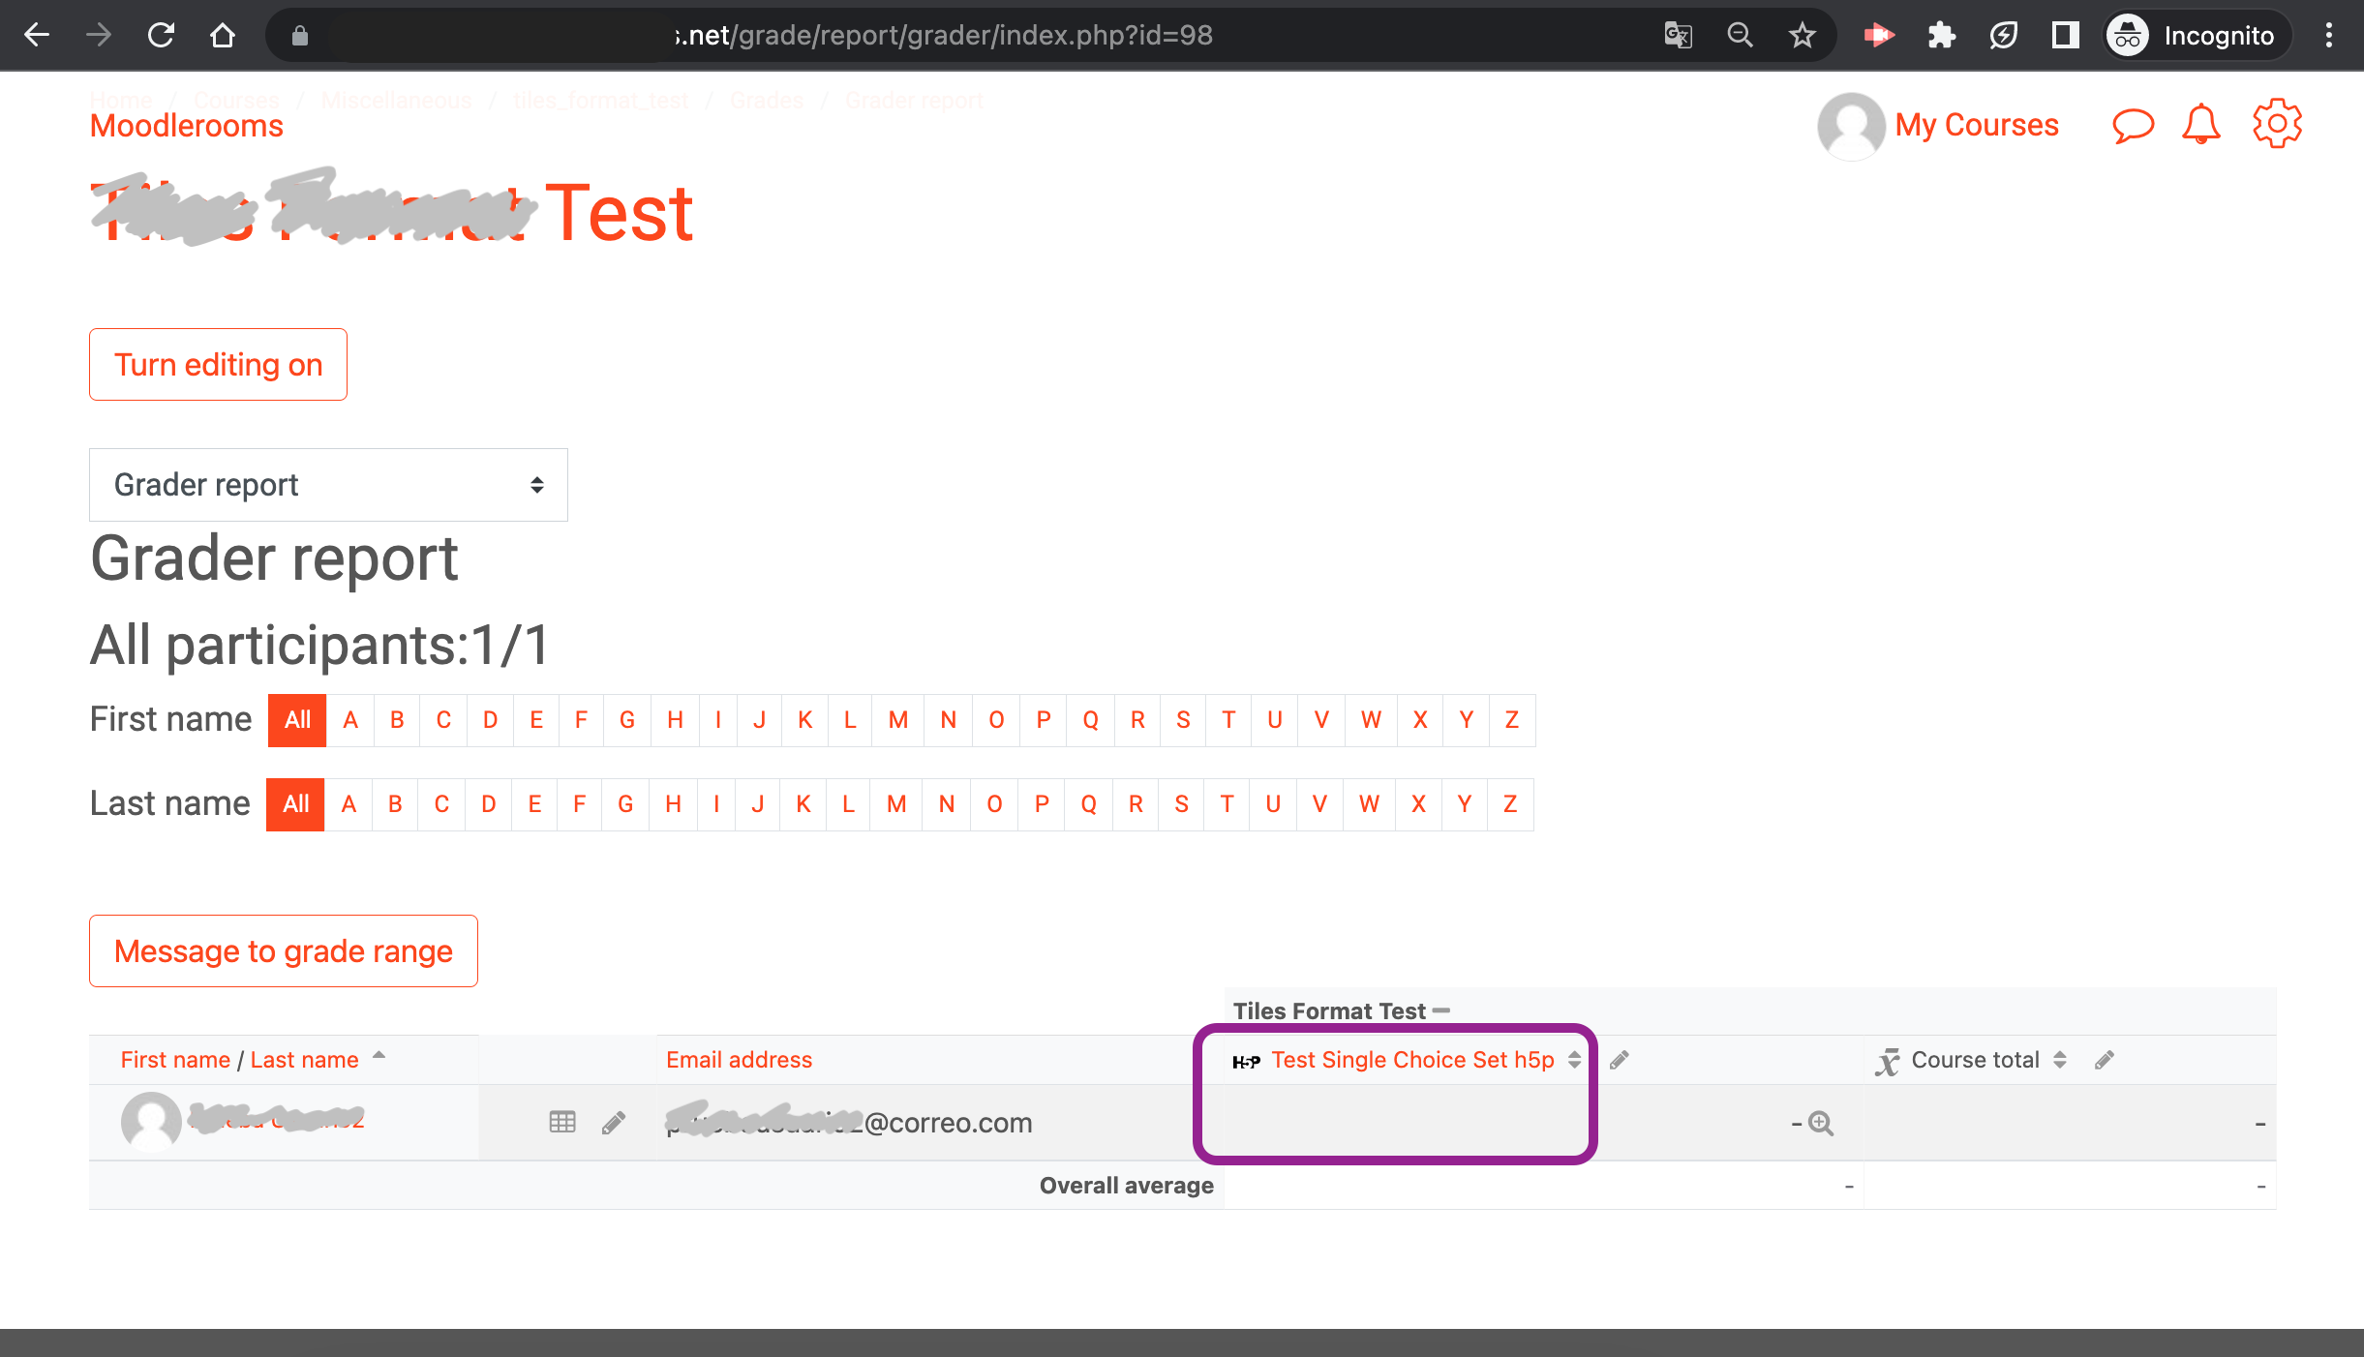Go back using the browser back arrow

(x=37, y=36)
